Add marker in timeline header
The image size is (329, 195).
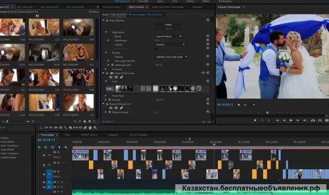pos(59,147)
